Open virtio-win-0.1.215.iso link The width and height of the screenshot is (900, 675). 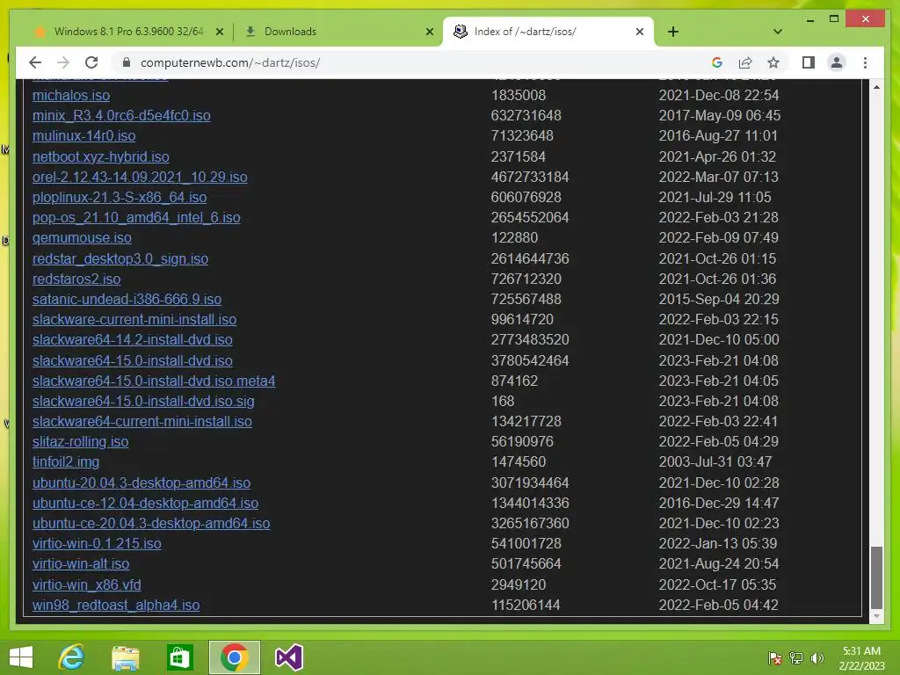(97, 543)
